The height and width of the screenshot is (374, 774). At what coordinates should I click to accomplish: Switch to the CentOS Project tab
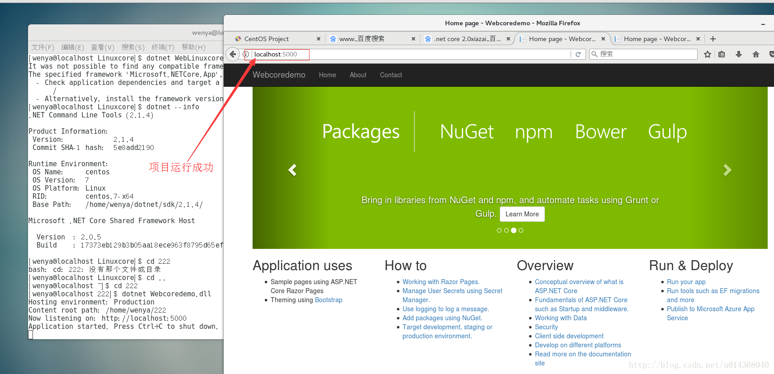[x=267, y=39]
